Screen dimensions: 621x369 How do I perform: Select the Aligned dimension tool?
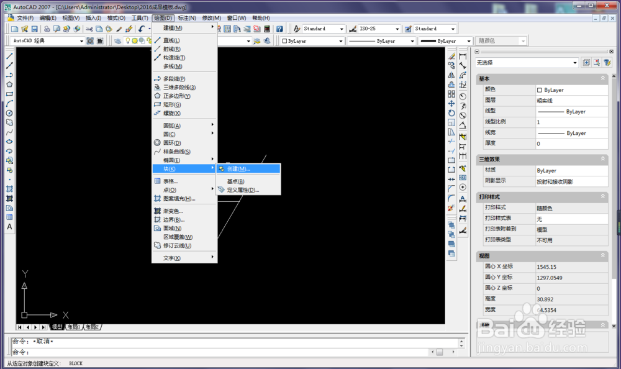click(x=463, y=66)
